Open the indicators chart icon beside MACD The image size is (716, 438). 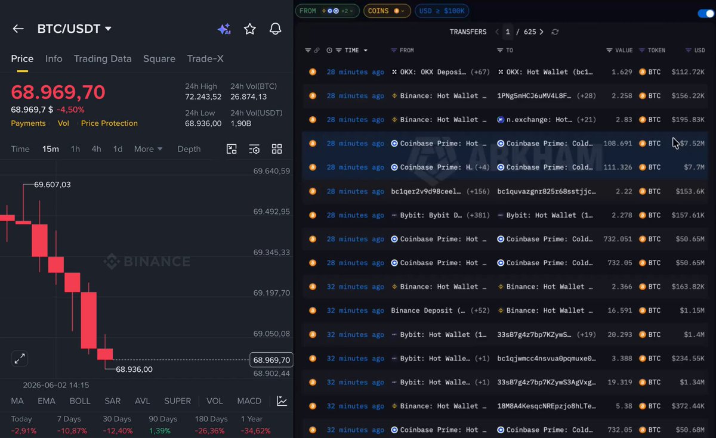[x=282, y=401]
